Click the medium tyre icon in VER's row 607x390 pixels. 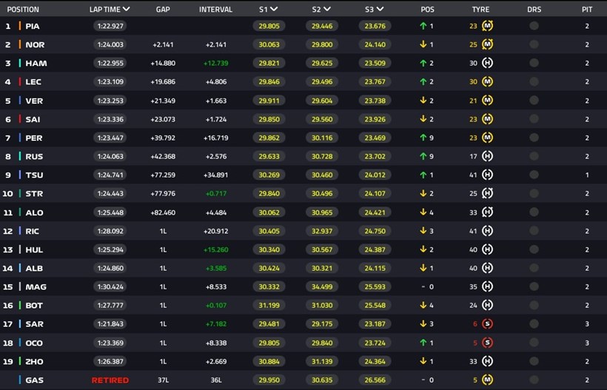[487, 101]
